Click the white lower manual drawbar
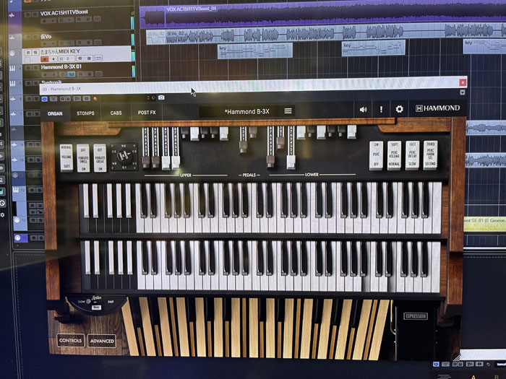Image resolution: width=506 pixels, height=379 pixels. tap(291, 162)
